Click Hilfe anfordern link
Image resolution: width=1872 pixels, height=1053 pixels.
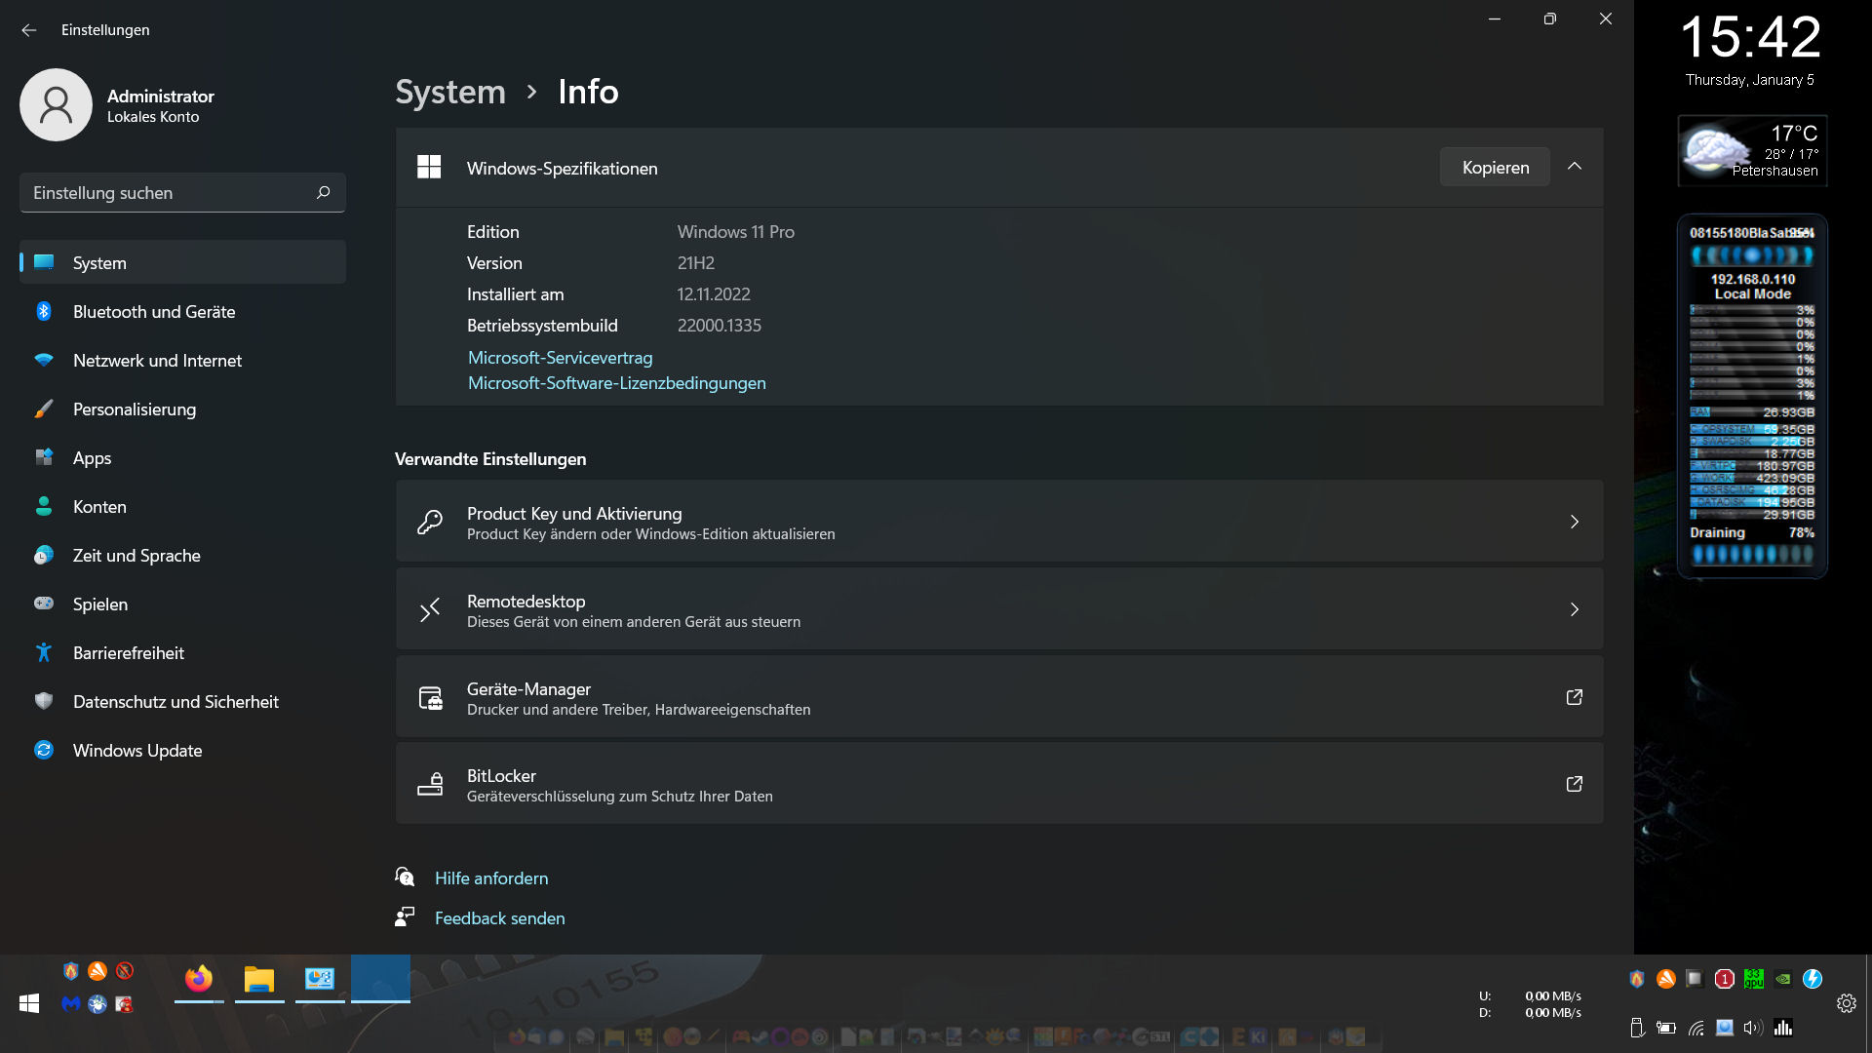coord(491,878)
